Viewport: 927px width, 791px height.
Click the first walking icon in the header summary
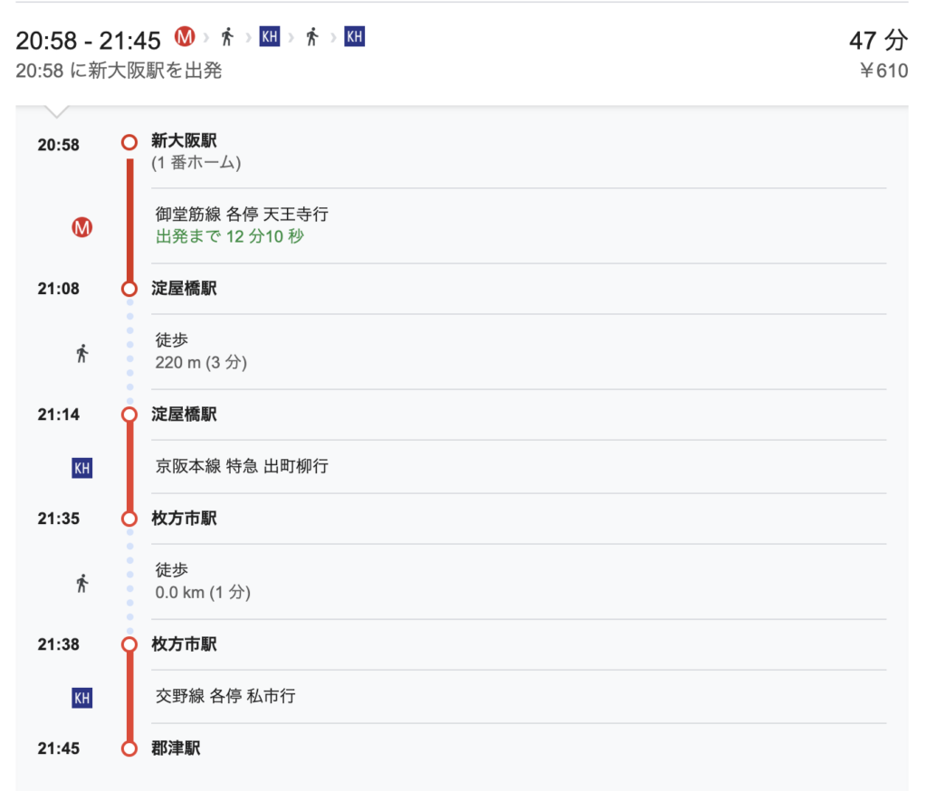coord(227,37)
